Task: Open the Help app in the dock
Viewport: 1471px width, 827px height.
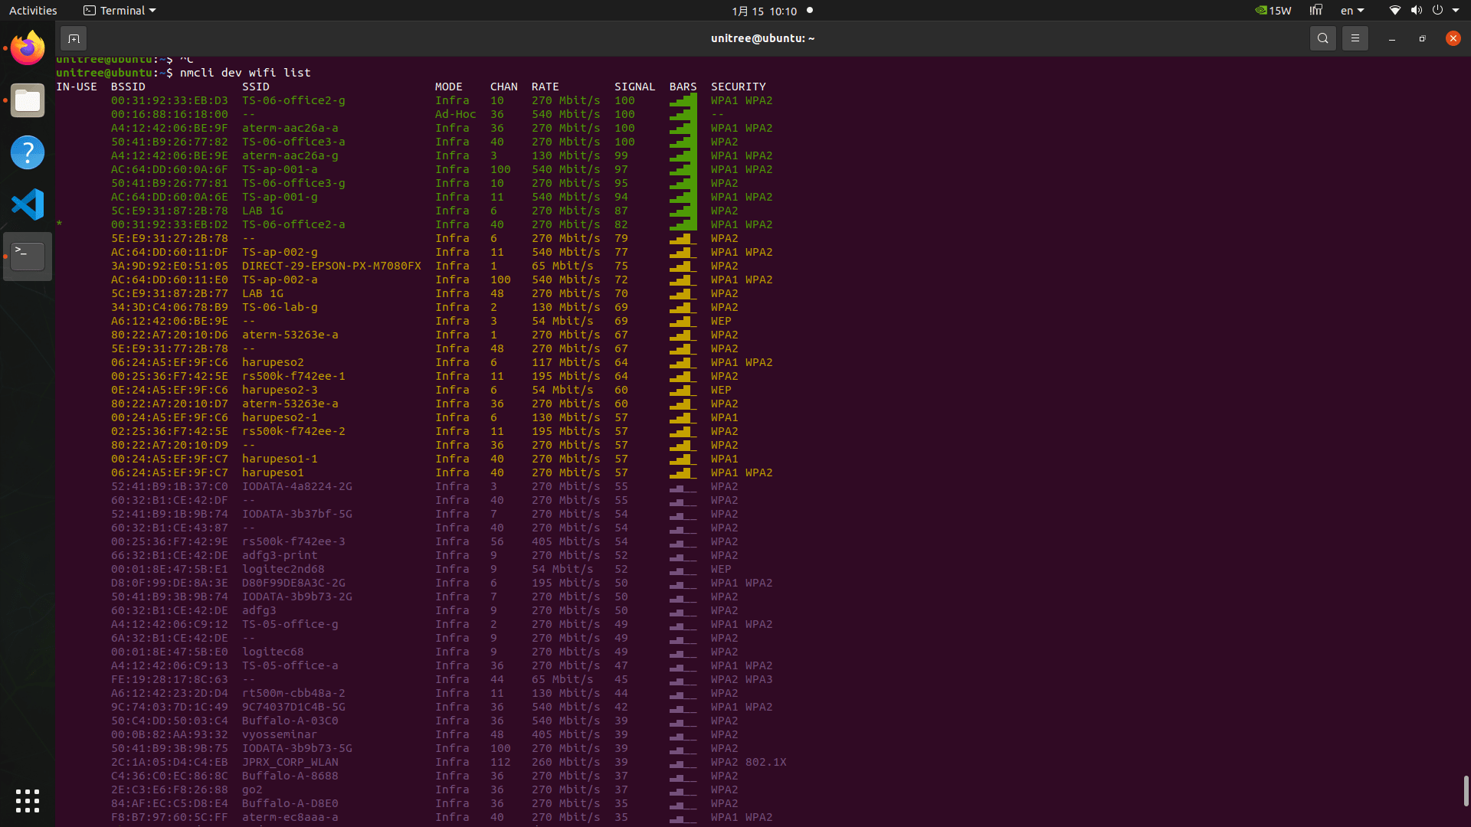Action: (28, 152)
